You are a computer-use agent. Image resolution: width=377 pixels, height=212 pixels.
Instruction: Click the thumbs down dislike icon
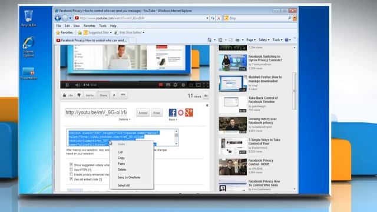79,95
